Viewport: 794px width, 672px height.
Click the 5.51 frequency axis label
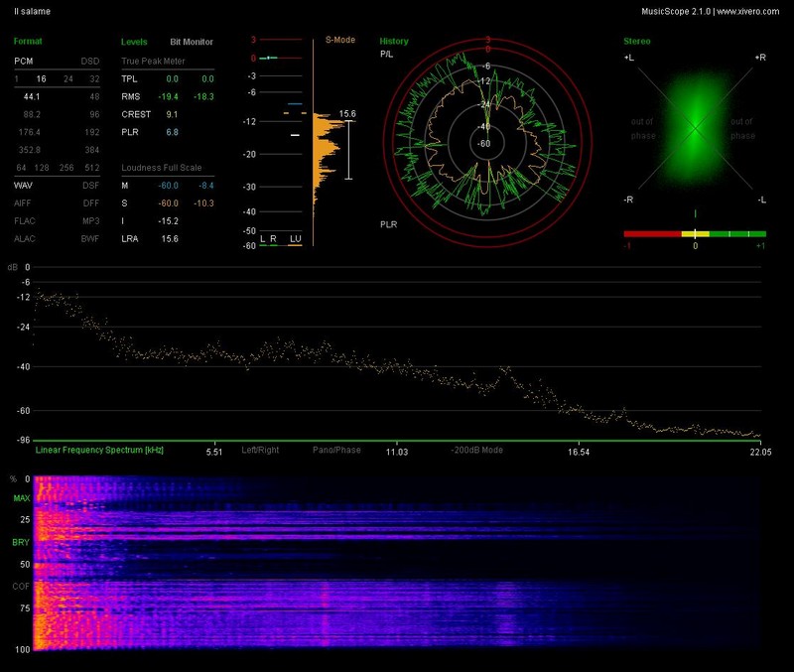[x=214, y=452]
